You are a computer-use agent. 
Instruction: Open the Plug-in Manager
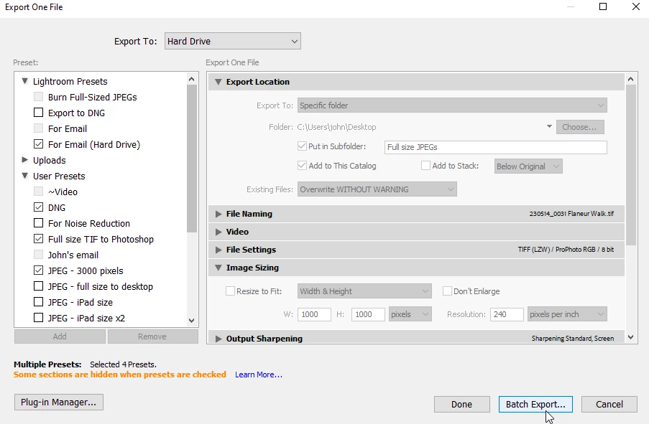pyautogui.click(x=59, y=402)
